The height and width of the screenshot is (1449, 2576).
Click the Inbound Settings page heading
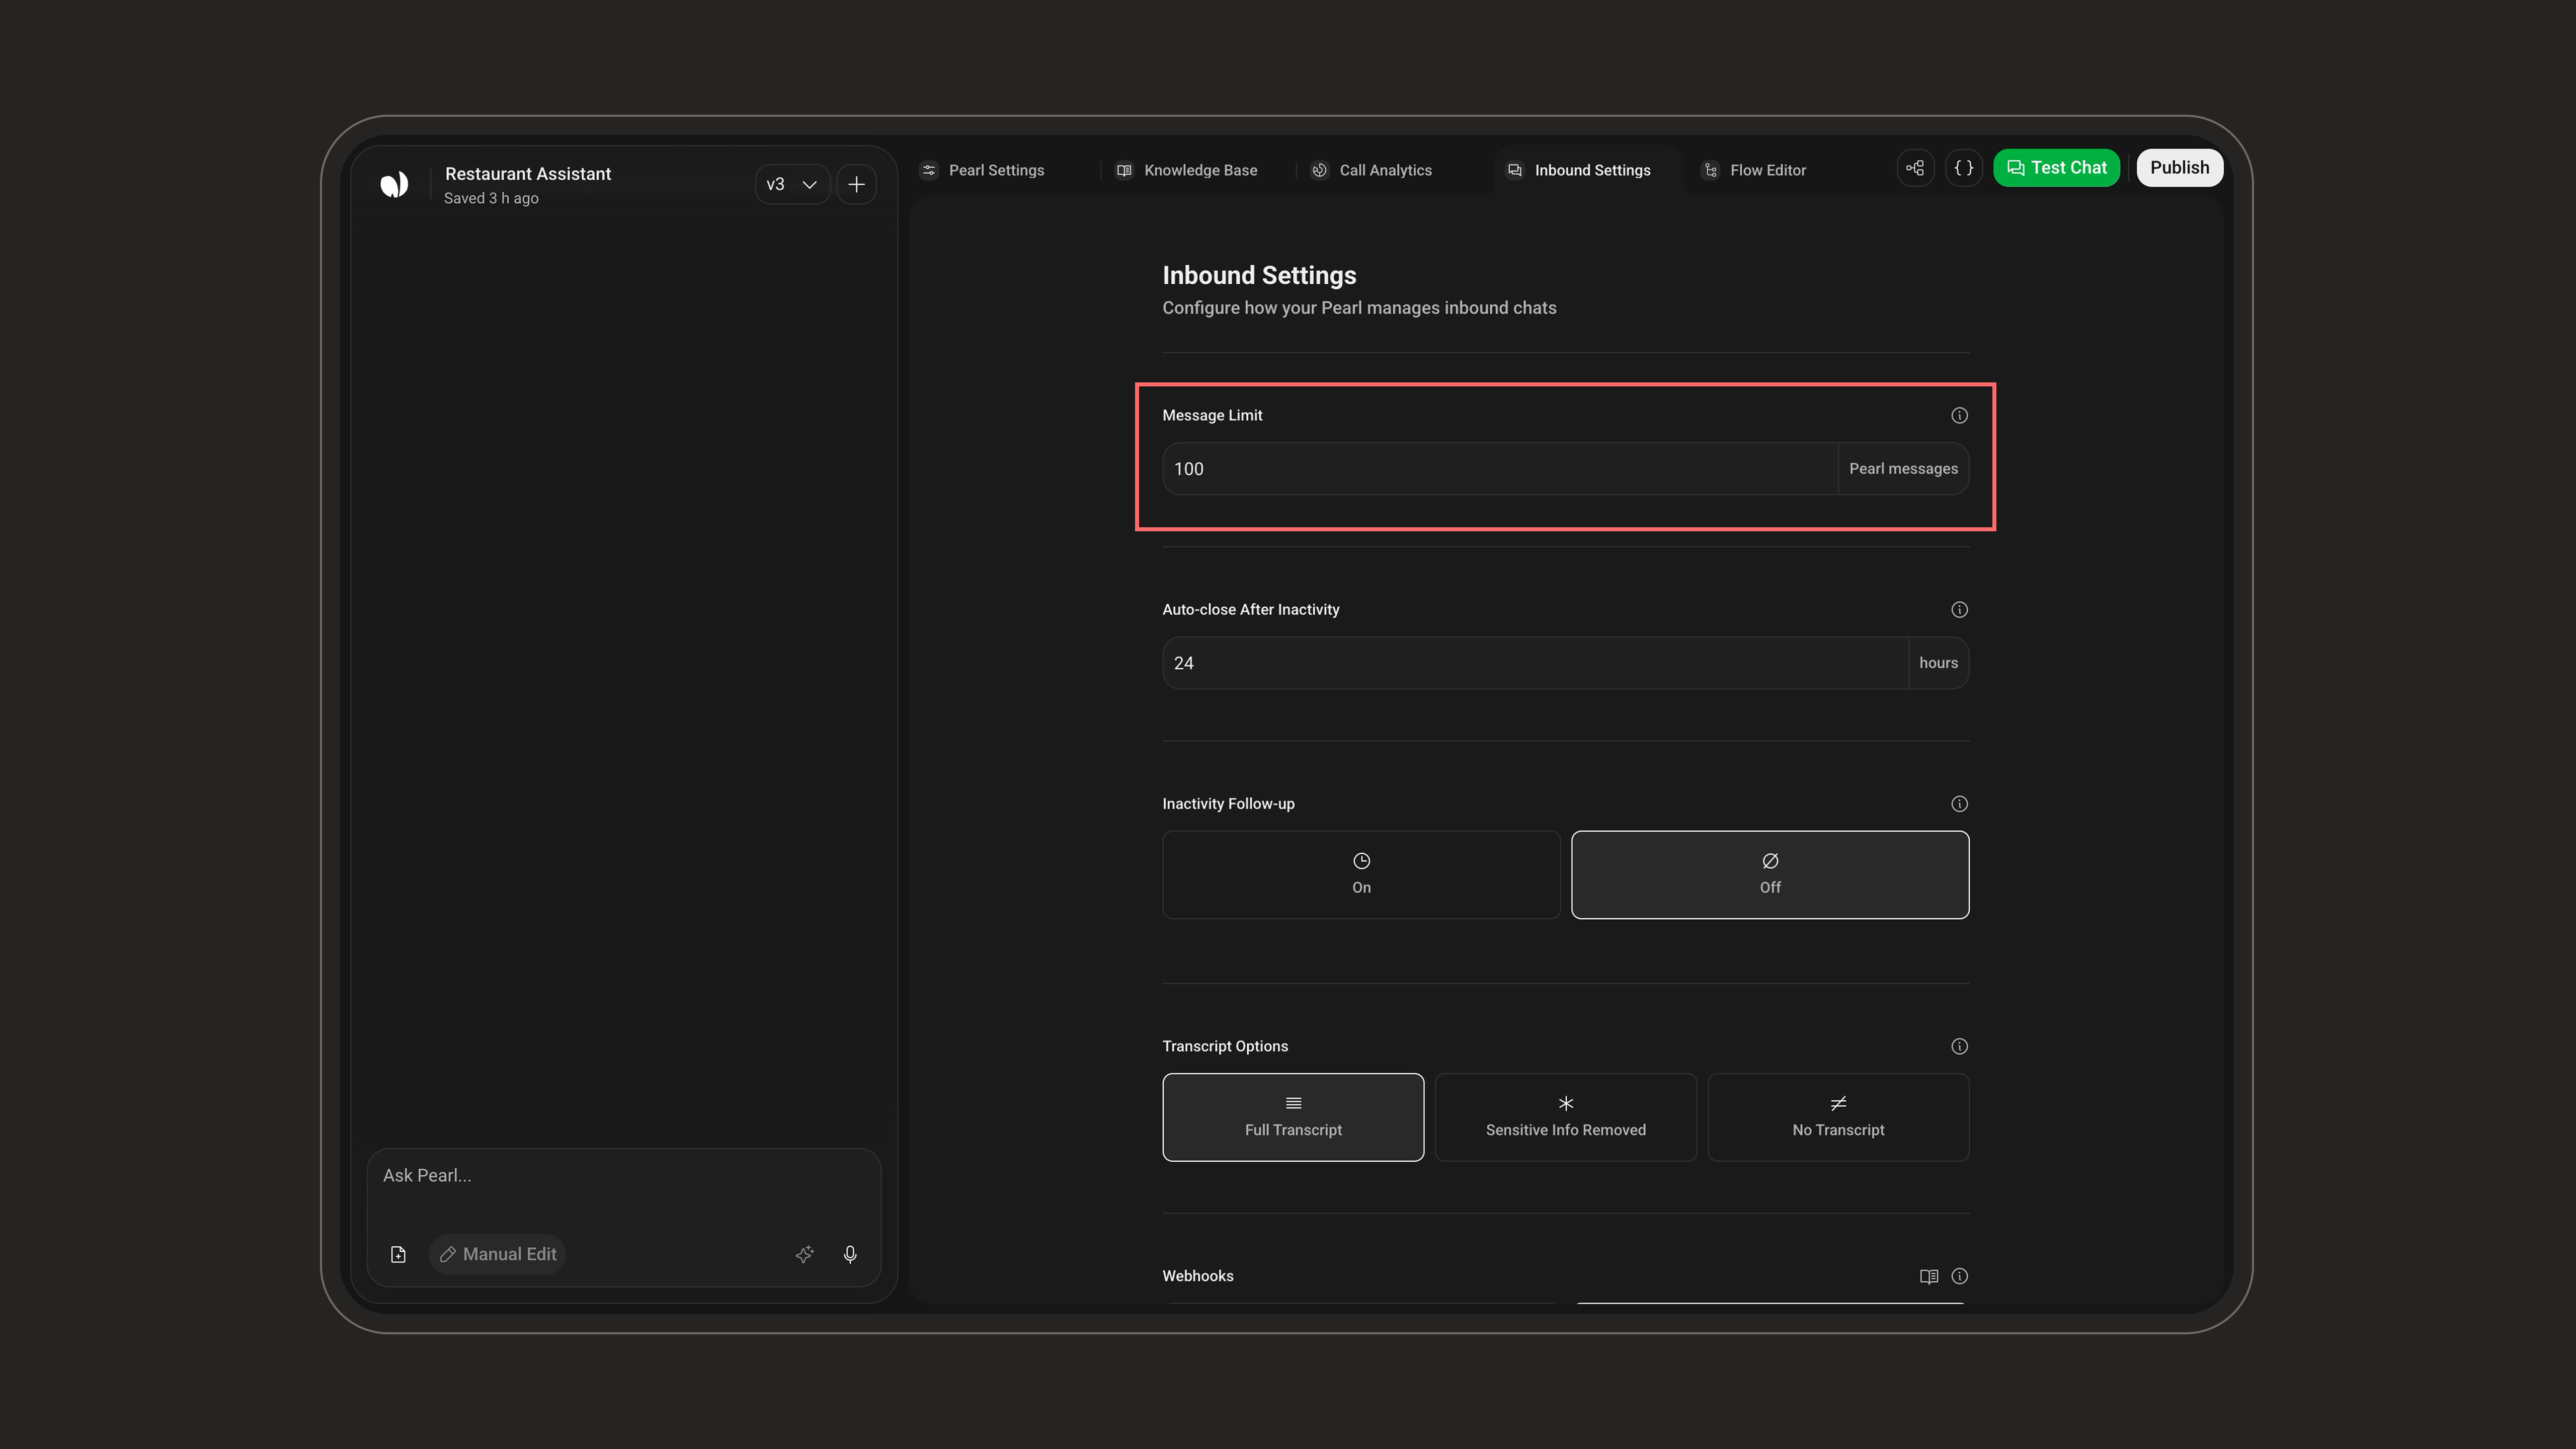coord(1259,275)
